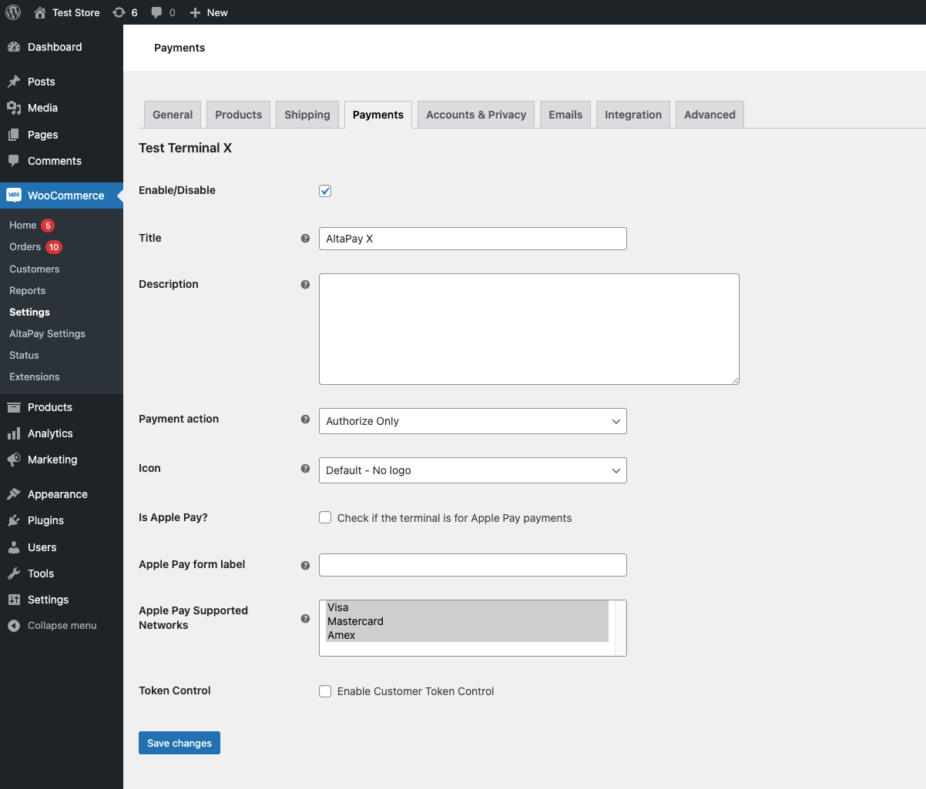
Task: Select Amex in supported networks list
Action: point(467,635)
